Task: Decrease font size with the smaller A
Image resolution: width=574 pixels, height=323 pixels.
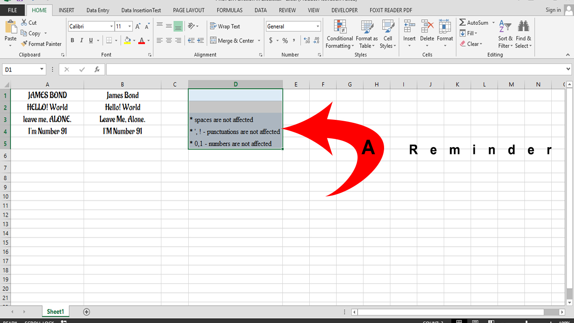Action: pyautogui.click(x=147, y=26)
